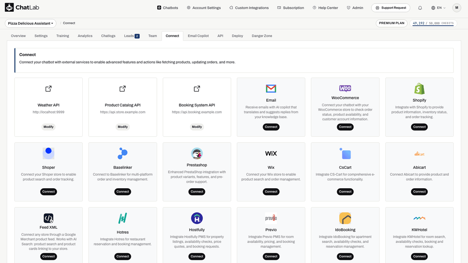
Task: Connect the Feed XML integration
Action: [x=48, y=256]
